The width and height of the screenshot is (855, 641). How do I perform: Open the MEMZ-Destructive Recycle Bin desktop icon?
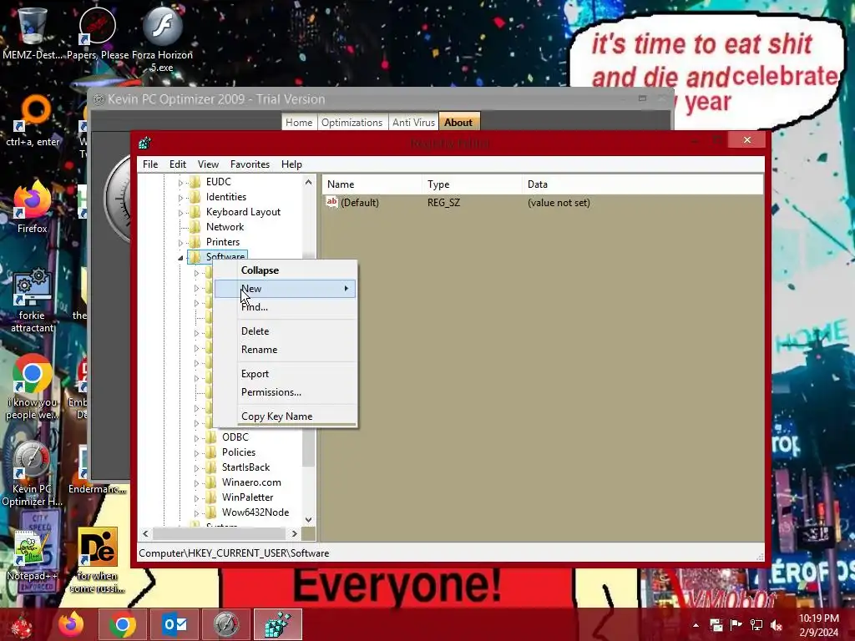coord(32,33)
